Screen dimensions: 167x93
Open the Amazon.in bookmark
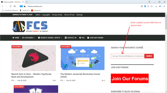[x=25, y=10]
